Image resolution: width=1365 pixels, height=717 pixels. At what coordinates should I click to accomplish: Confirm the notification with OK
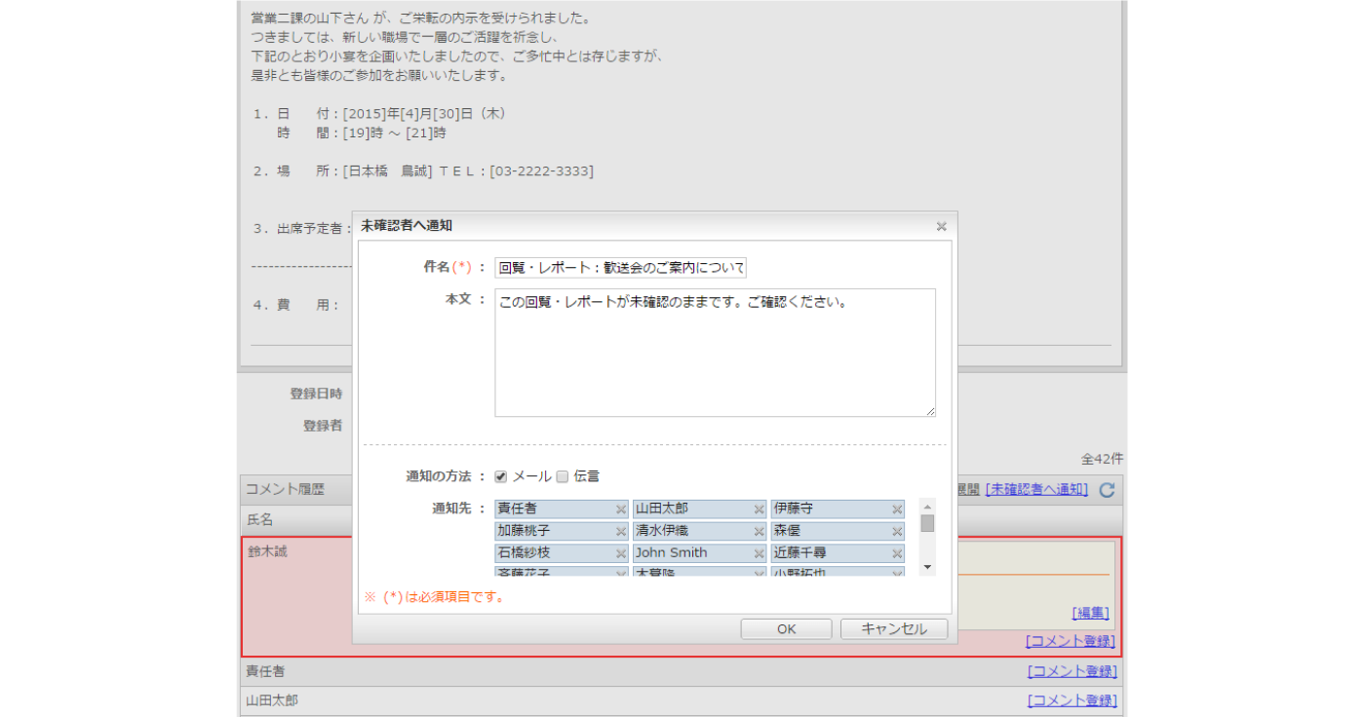(786, 629)
